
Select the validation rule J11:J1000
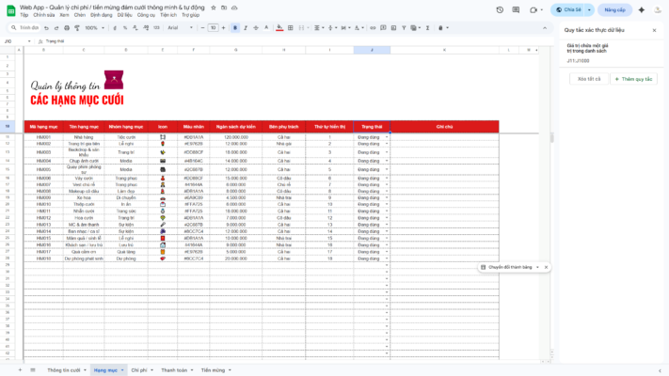pos(611,53)
